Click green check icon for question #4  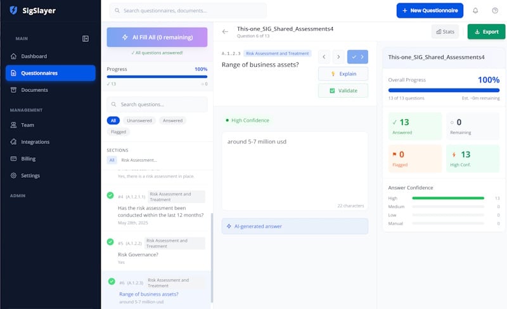click(110, 195)
